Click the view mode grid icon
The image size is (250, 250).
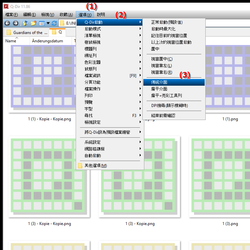(42, 23)
